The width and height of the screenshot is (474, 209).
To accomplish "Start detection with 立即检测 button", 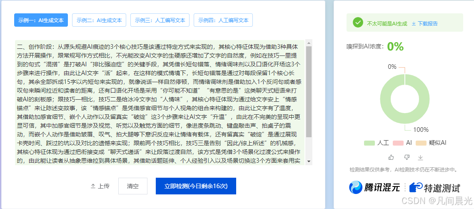I will (196, 186).
